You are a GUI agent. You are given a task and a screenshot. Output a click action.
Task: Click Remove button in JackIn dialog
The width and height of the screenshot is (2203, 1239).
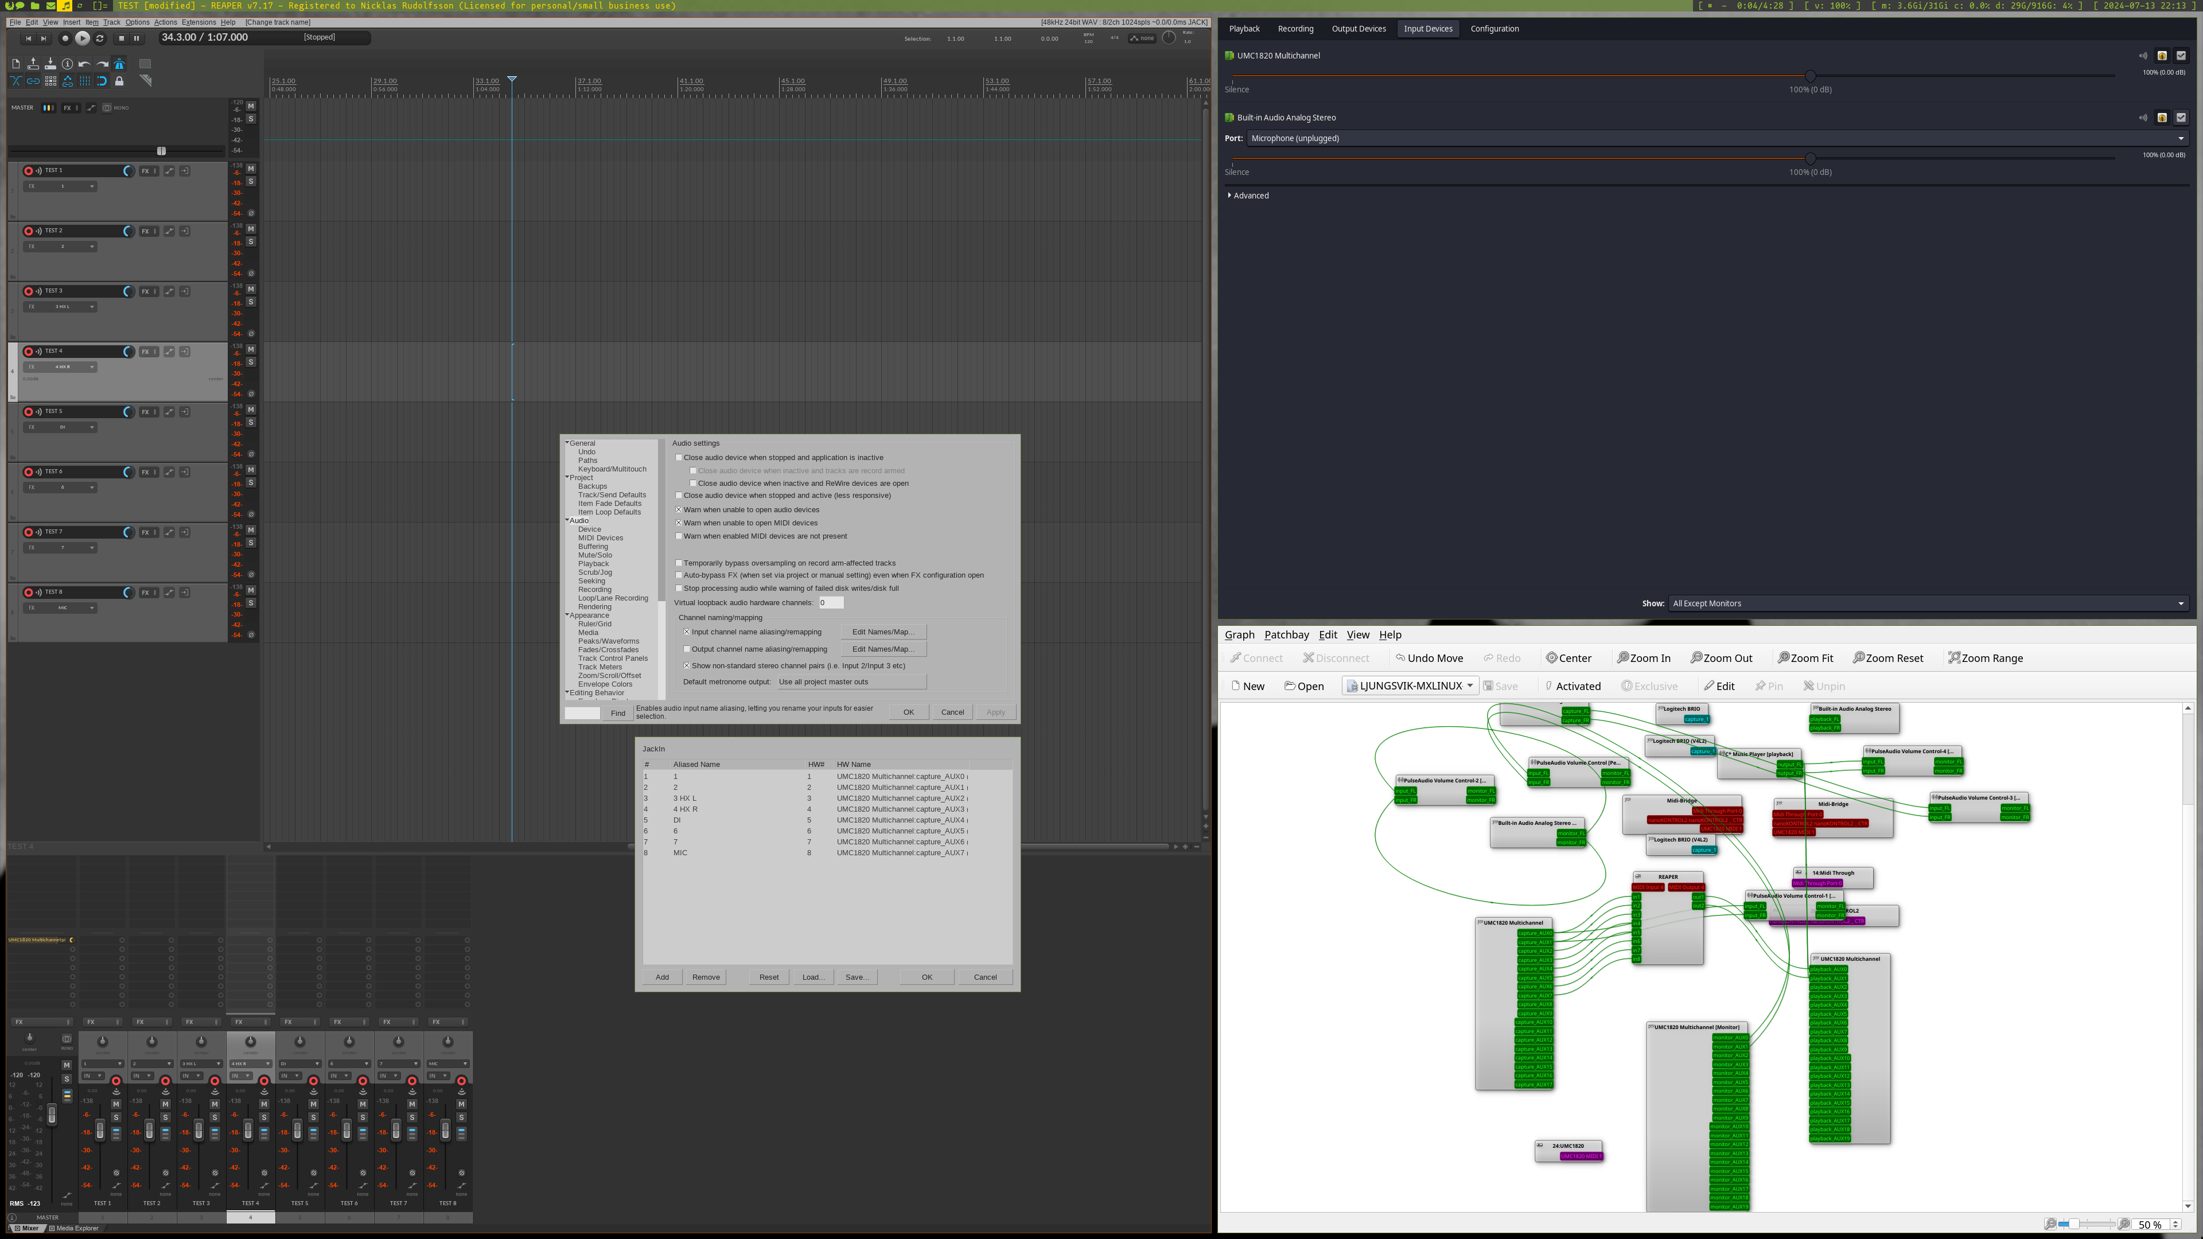[x=706, y=977]
